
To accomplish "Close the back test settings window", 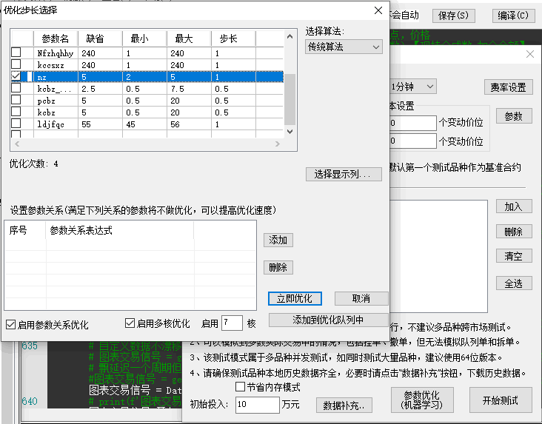I will click(x=530, y=54).
